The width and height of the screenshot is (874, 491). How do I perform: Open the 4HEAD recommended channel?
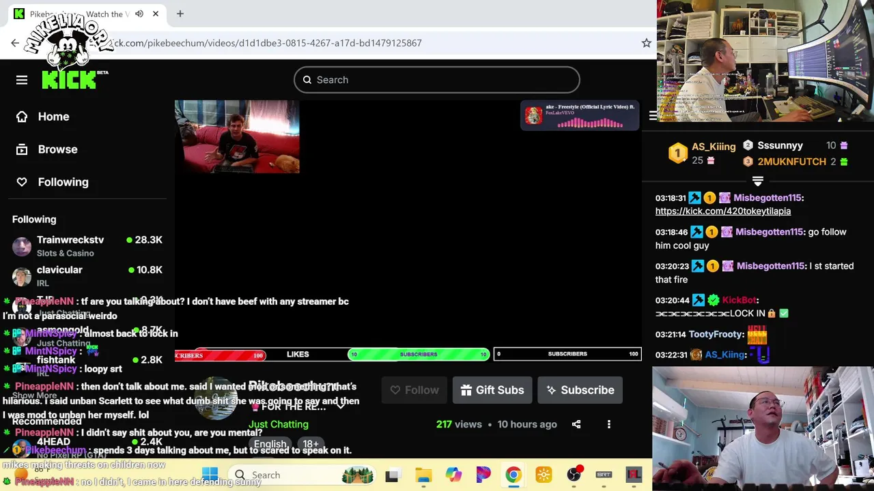[87, 447]
